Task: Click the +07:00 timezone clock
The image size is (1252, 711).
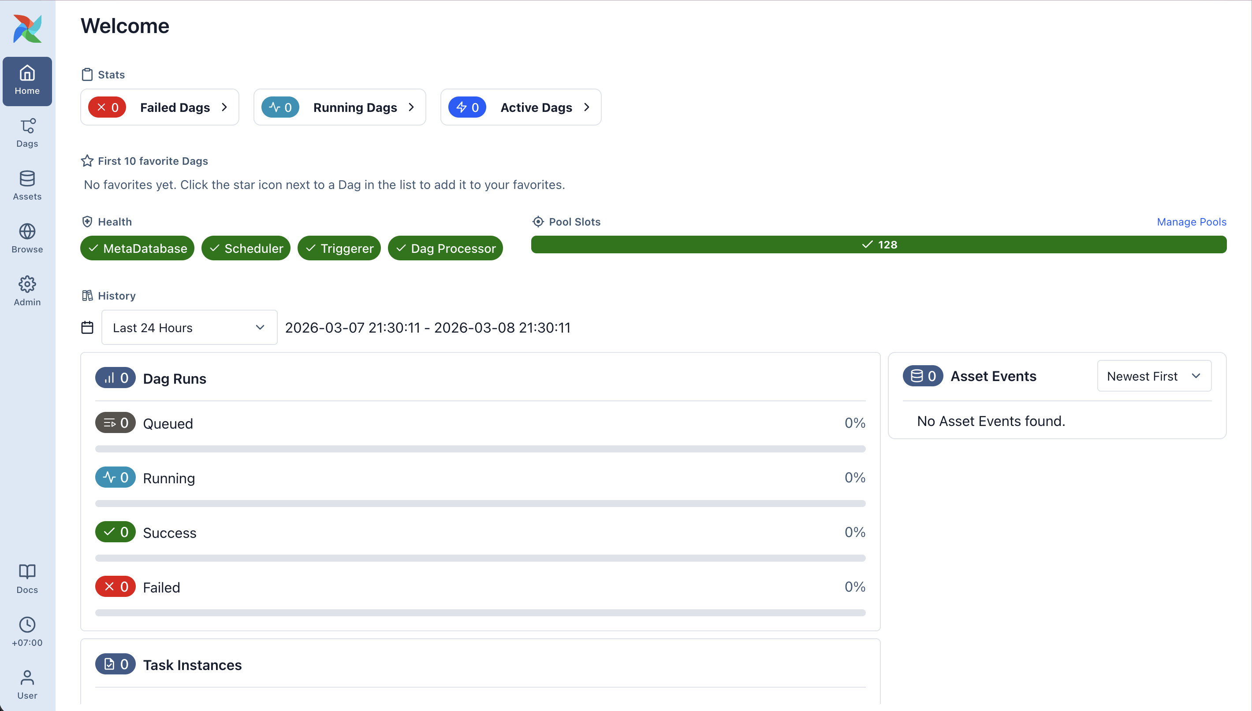Action: pyautogui.click(x=27, y=631)
